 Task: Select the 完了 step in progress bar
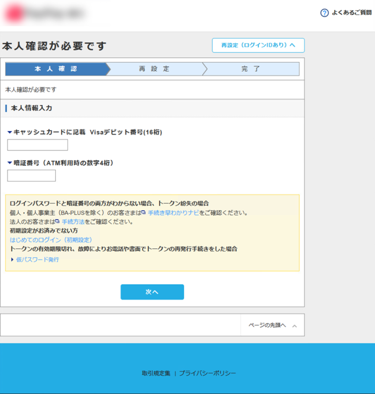(x=250, y=69)
